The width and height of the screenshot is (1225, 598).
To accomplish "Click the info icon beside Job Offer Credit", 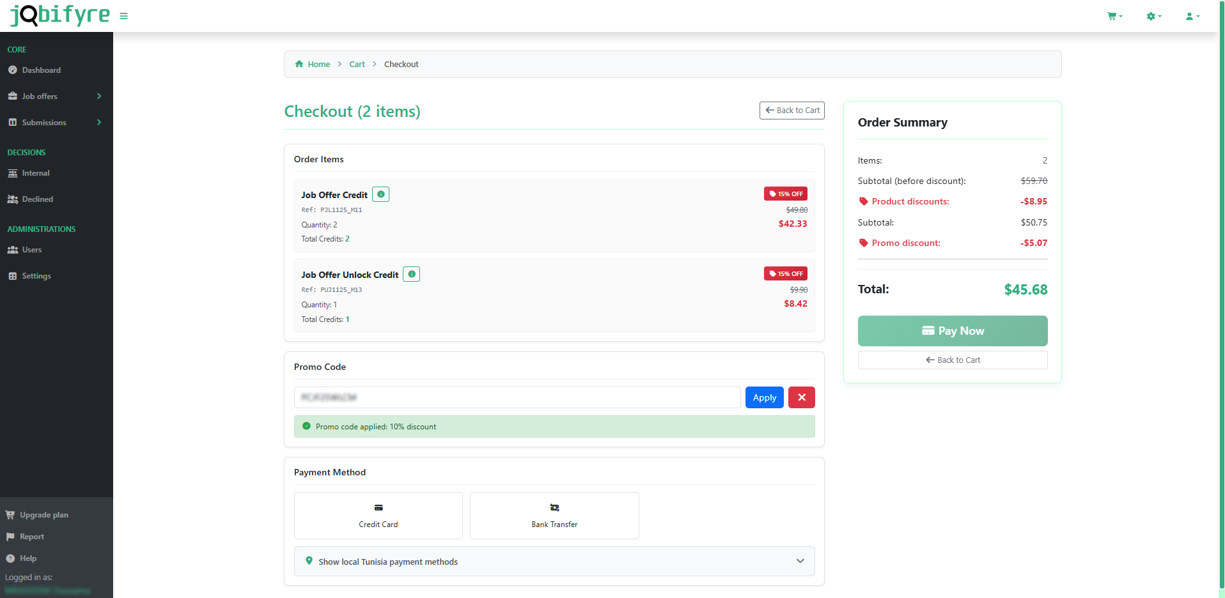I will [381, 194].
